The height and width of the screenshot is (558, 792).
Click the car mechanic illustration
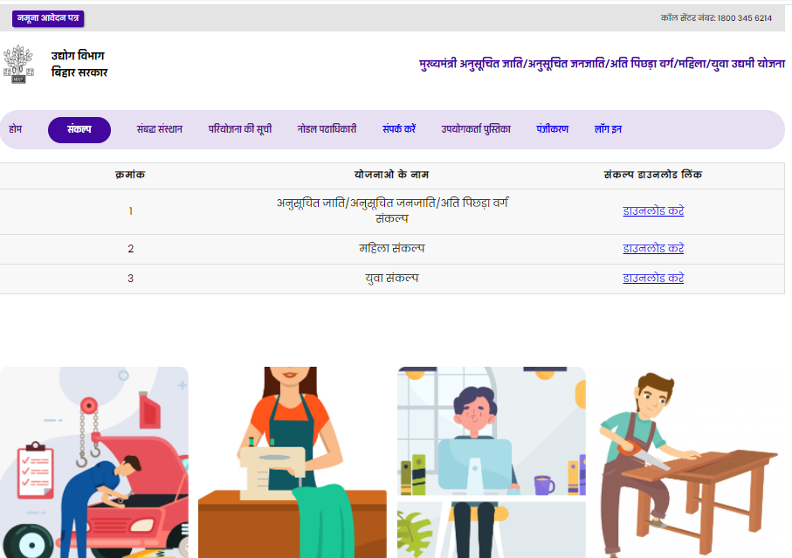[x=94, y=462]
